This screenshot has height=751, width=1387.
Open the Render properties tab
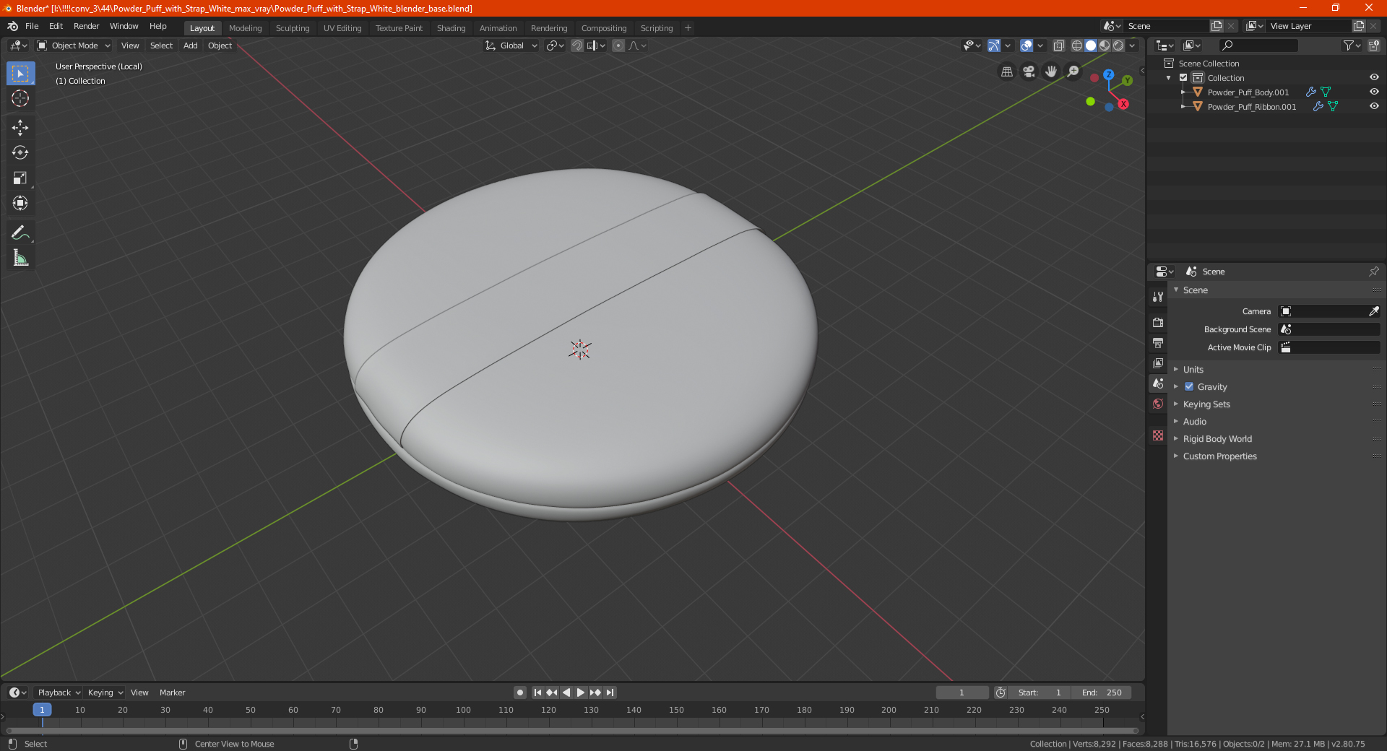1158,322
